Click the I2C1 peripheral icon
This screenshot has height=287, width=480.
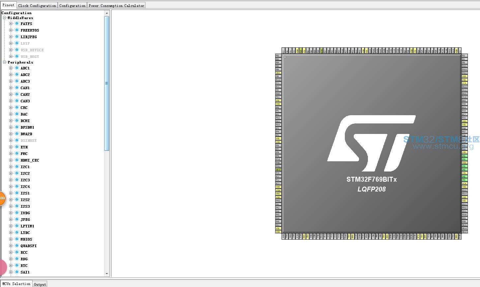click(17, 167)
